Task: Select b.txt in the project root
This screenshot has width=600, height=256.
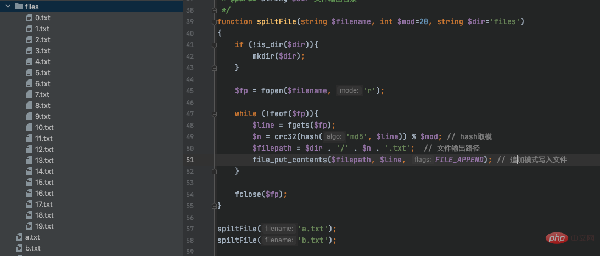Action: 33,248
